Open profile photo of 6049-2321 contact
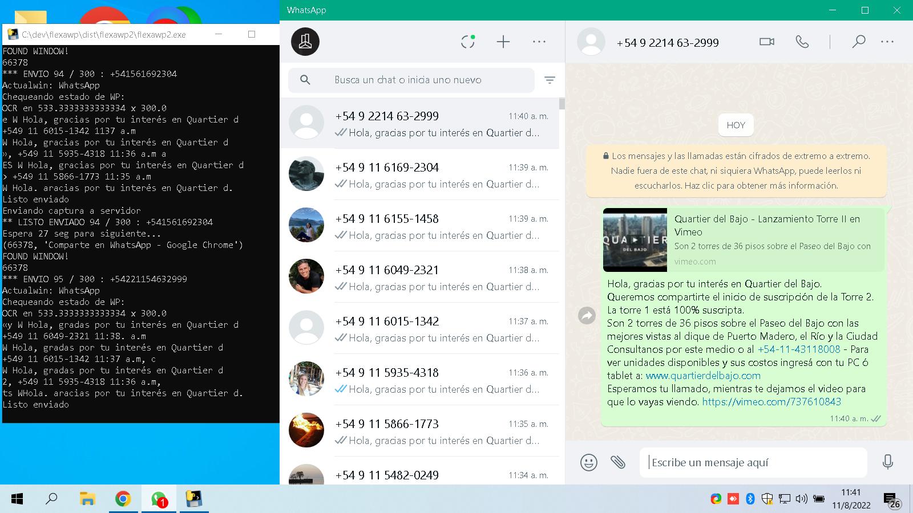 point(306,276)
